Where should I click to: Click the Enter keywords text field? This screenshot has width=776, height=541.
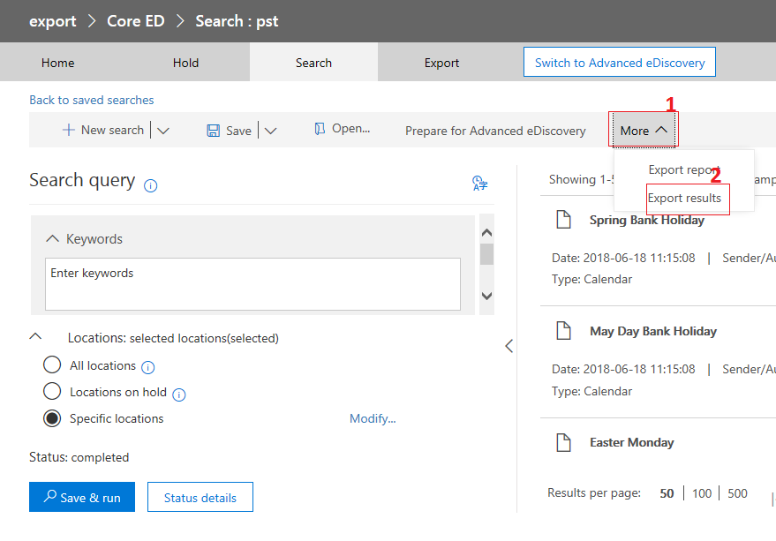pos(252,284)
